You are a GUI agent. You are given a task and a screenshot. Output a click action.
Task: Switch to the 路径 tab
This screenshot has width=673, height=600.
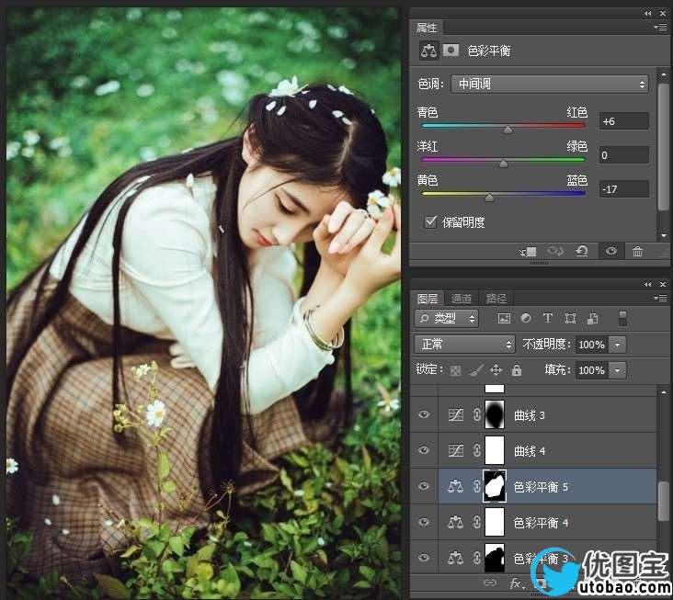[x=496, y=299]
